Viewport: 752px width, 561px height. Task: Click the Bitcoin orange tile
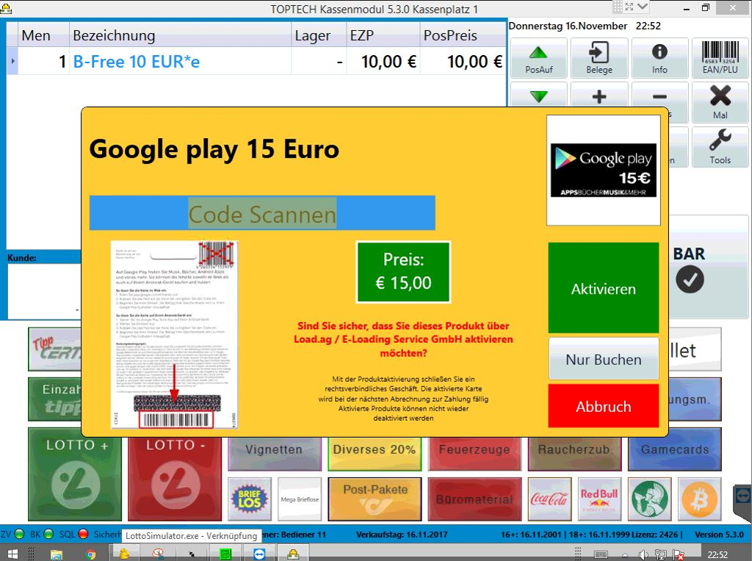click(700, 499)
